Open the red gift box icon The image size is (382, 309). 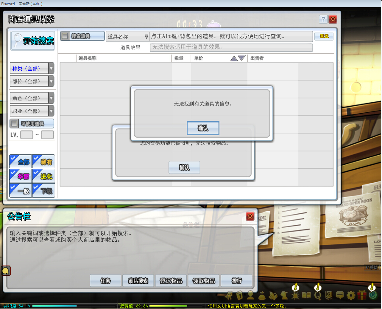(362, 295)
